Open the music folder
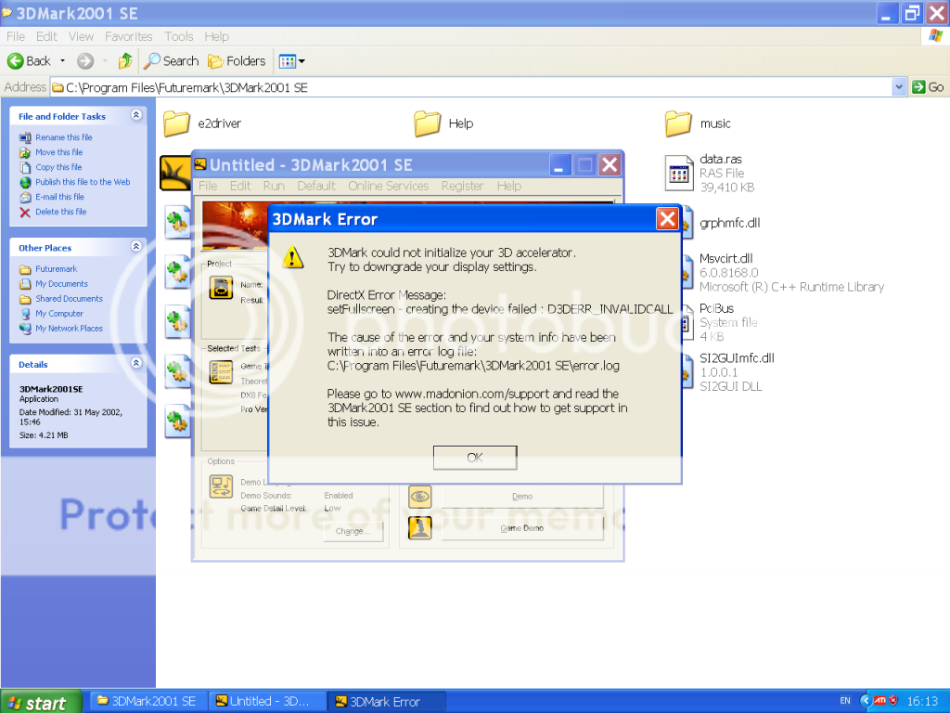The image size is (950, 713). click(678, 123)
